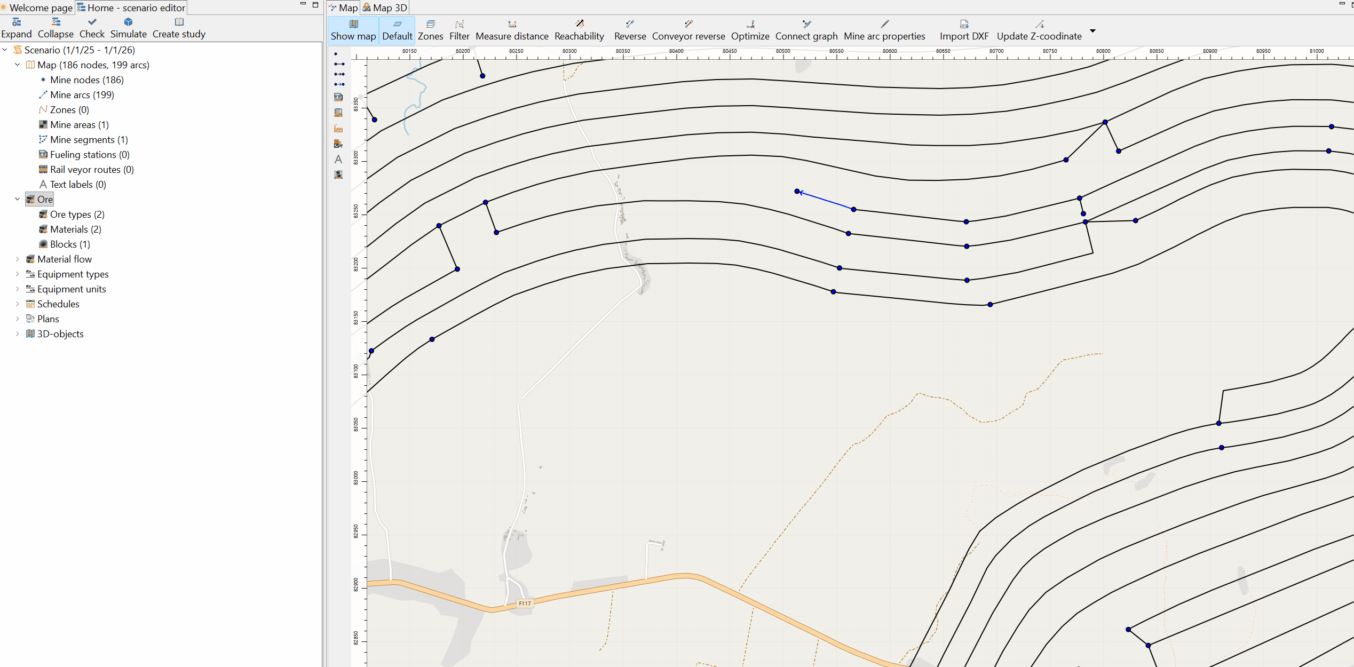This screenshot has width=1354, height=667.
Task: Open the Zones tool in map toolbar
Action: click(x=430, y=30)
